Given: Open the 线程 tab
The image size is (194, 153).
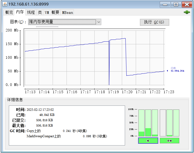Looking at the screenshot, I should click(31, 12).
